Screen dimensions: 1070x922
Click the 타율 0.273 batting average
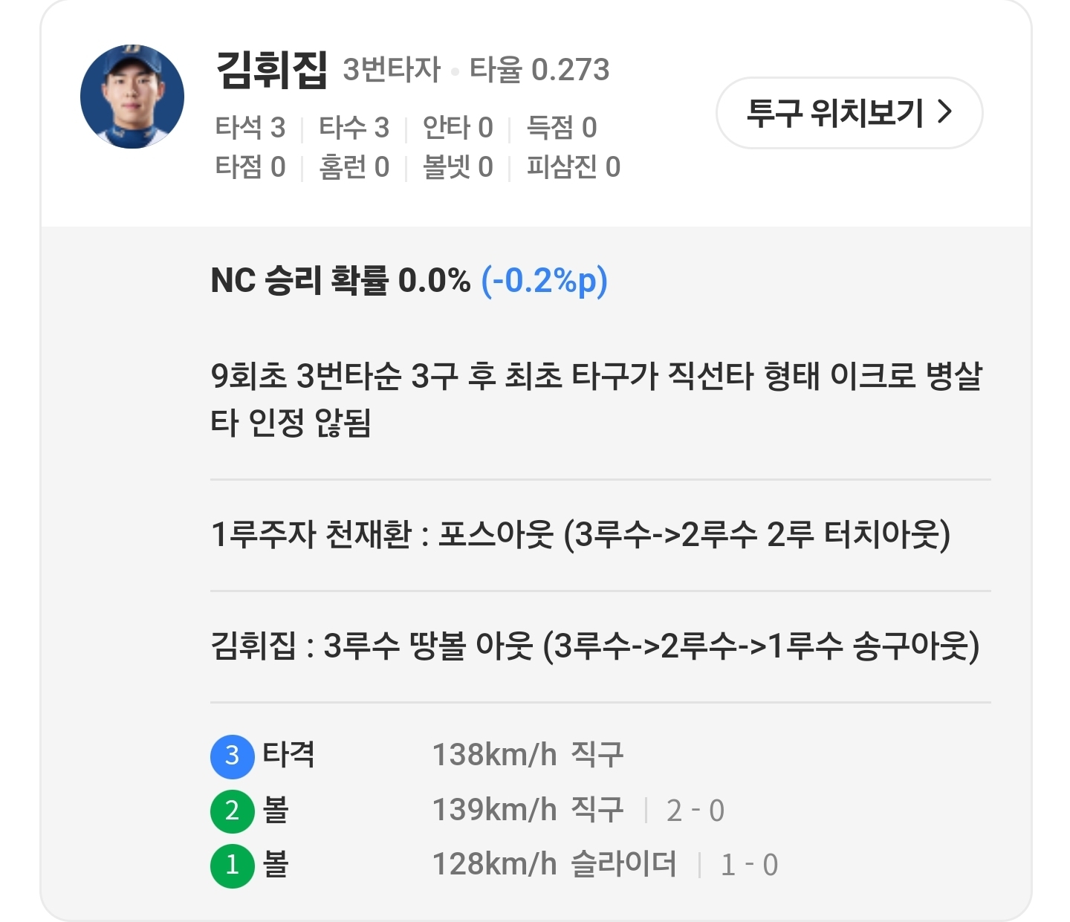(539, 71)
